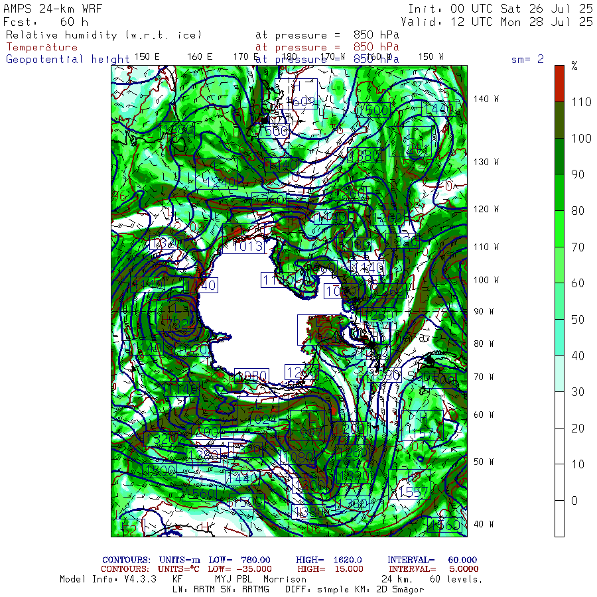Click the '40 W' longitude label

[484, 524]
